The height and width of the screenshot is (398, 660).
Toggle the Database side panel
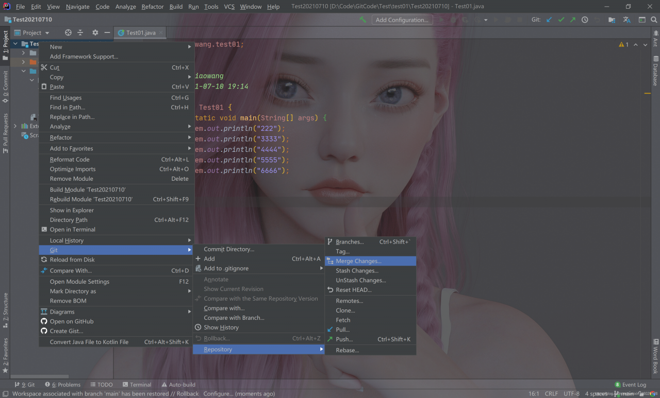(655, 70)
